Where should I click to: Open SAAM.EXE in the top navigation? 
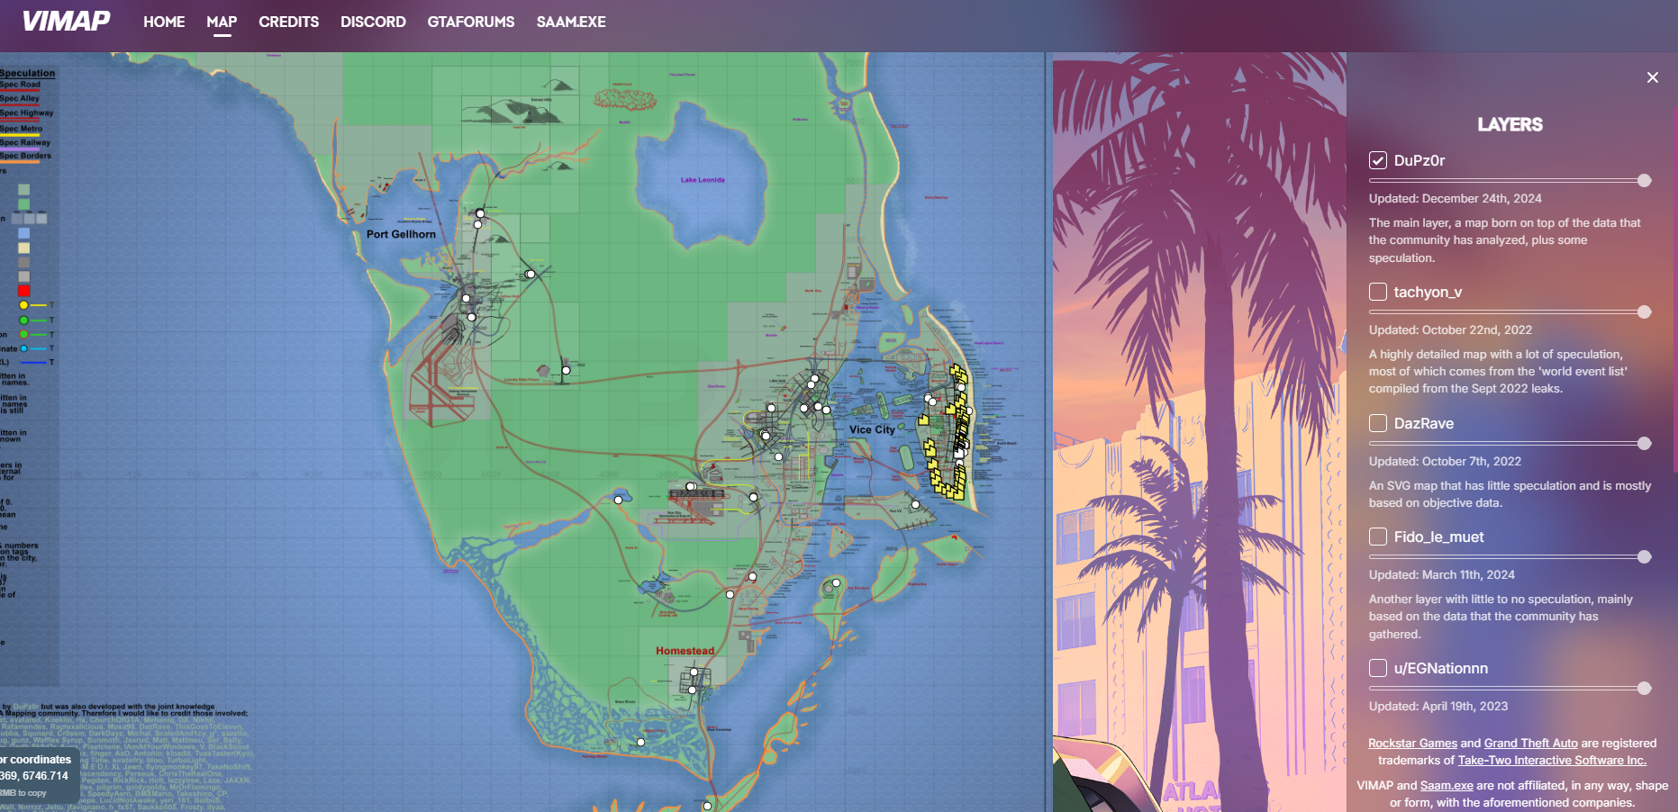click(571, 22)
